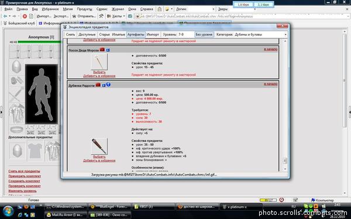The image size is (351, 219).
Task: Toggle the Изъятые filter
Action: click(118, 34)
